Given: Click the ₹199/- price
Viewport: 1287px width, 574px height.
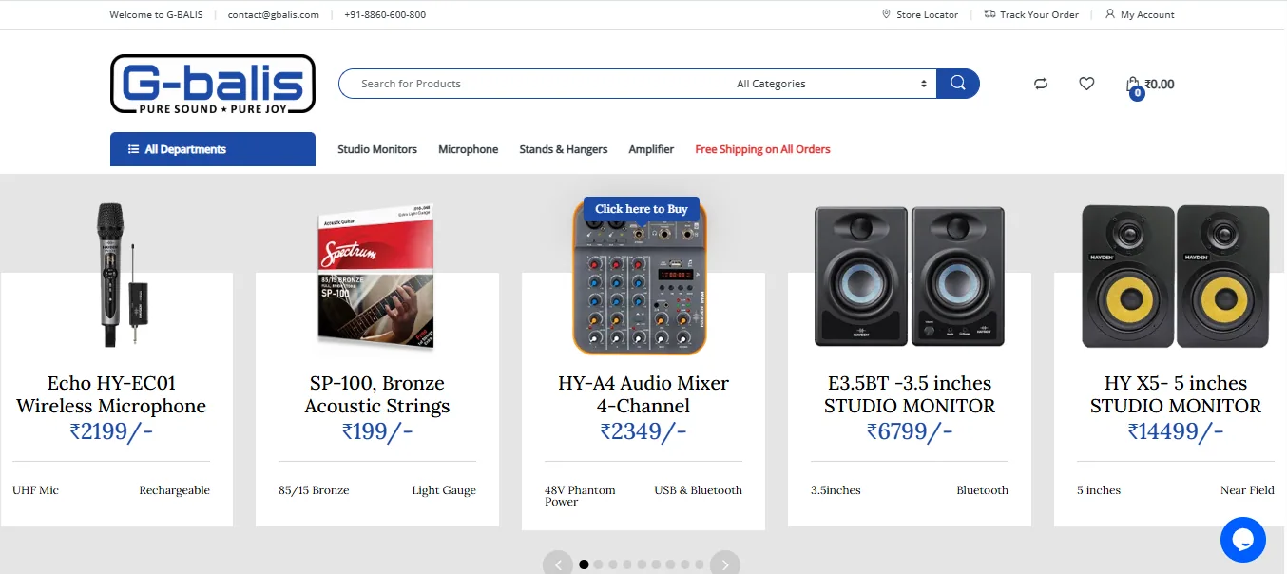Looking at the screenshot, I should pyautogui.click(x=377, y=431).
